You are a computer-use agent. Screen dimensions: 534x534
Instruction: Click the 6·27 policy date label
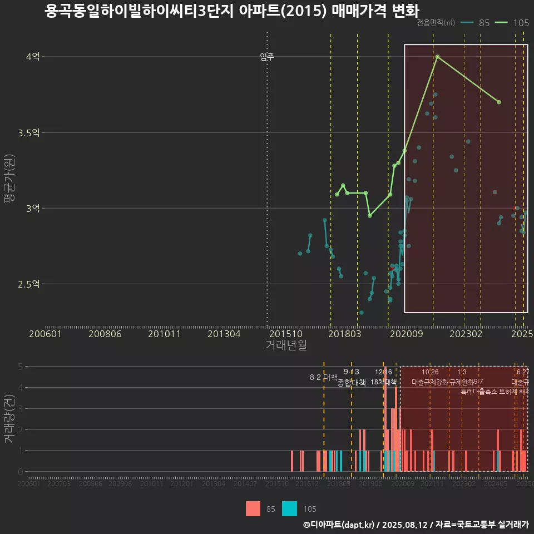click(x=523, y=372)
